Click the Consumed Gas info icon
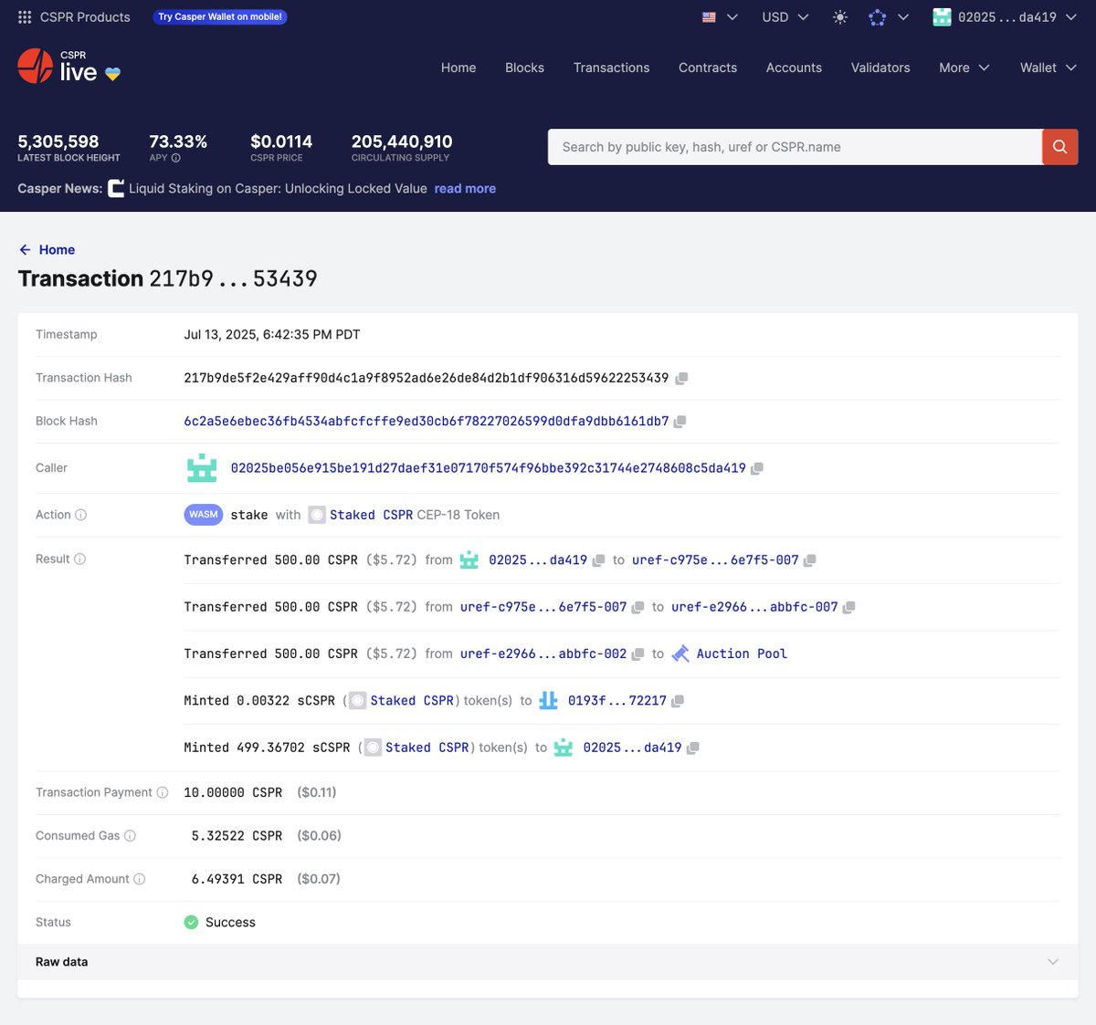The image size is (1096, 1025). pos(130,835)
